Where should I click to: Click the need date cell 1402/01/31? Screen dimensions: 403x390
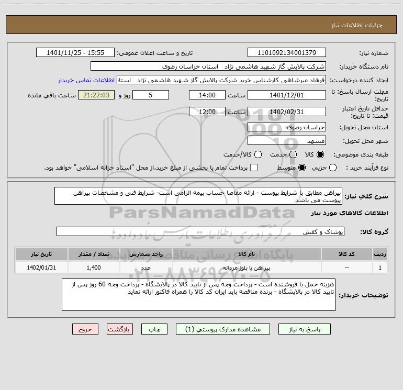coord(41,268)
